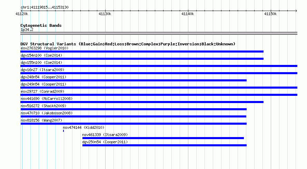Select the bar beneath nsv470710
Viewport: 307px width, 169px height.
point(133,116)
